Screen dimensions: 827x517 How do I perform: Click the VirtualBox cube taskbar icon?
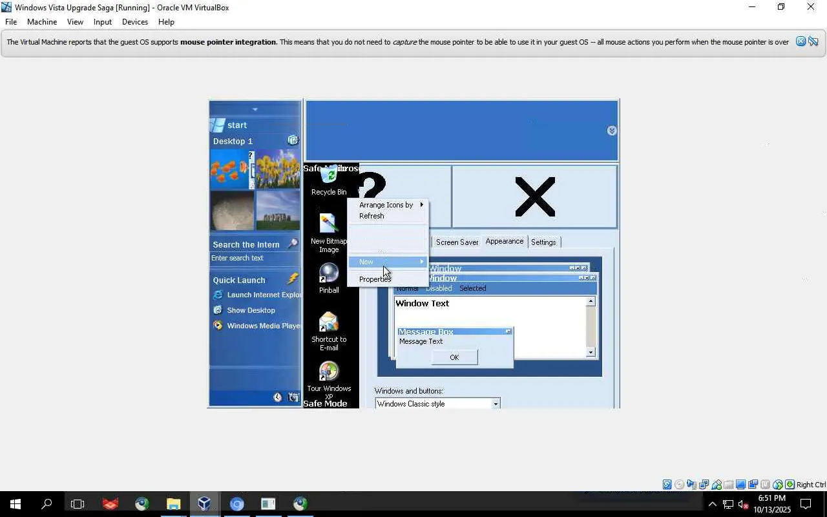click(204, 504)
